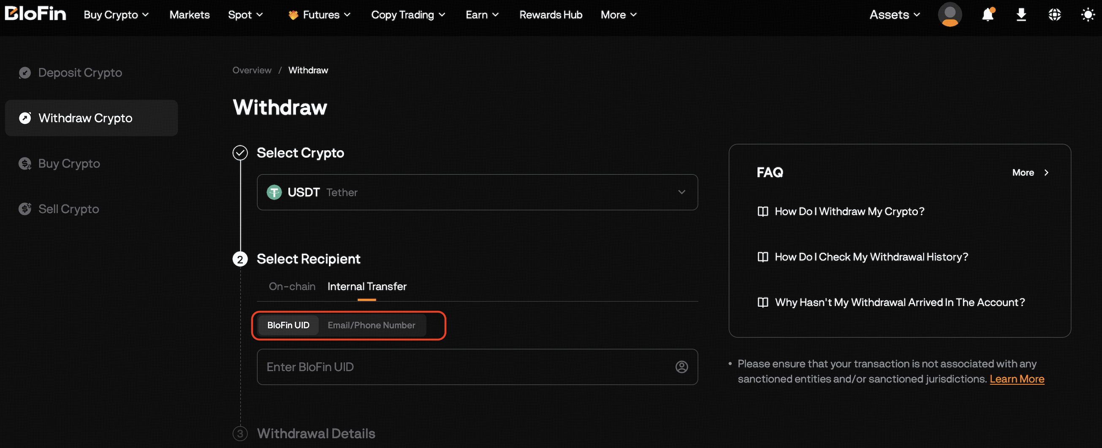Click the Deposit Crypto sidebar icon

tap(25, 73)
